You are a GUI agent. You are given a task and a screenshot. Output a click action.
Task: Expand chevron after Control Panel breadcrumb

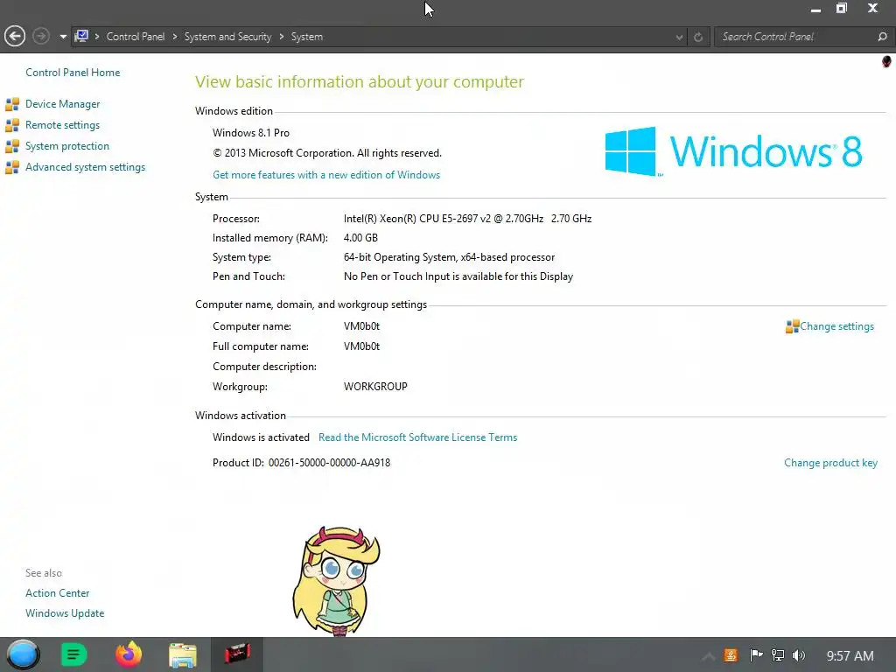[x=175, y=37]
